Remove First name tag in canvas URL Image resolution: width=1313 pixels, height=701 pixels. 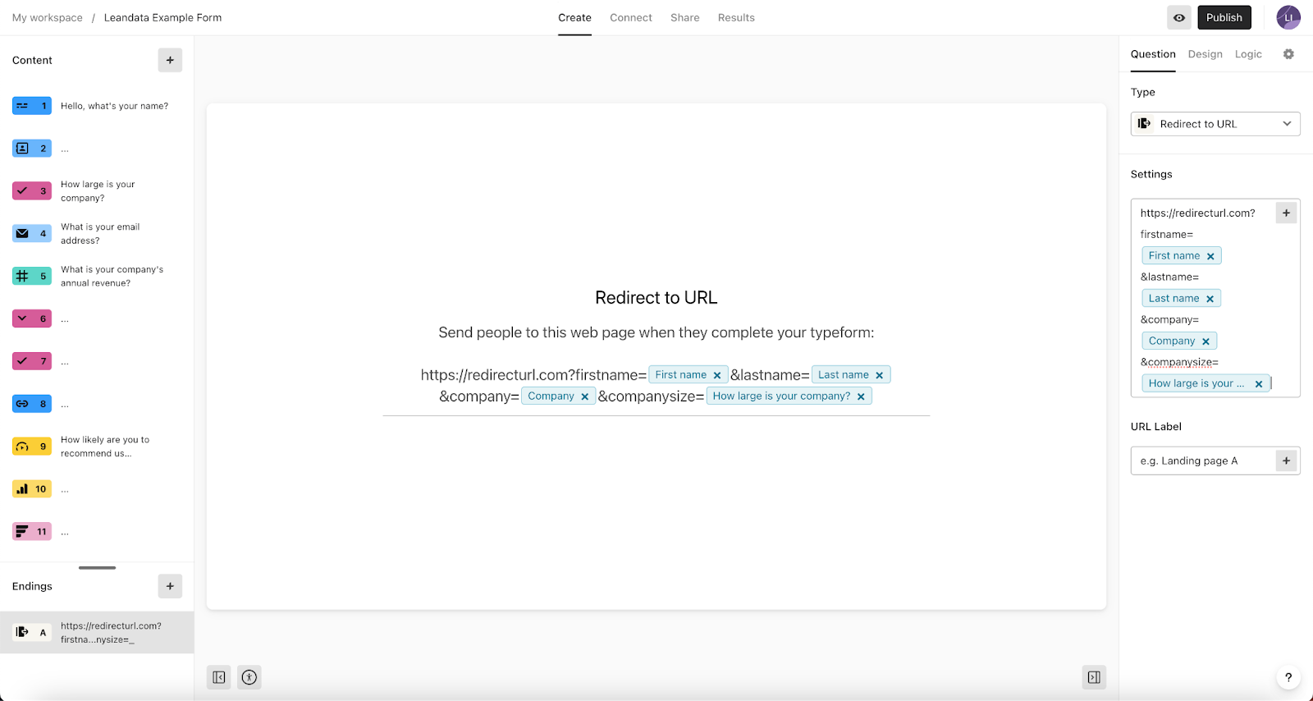(717, 375)
